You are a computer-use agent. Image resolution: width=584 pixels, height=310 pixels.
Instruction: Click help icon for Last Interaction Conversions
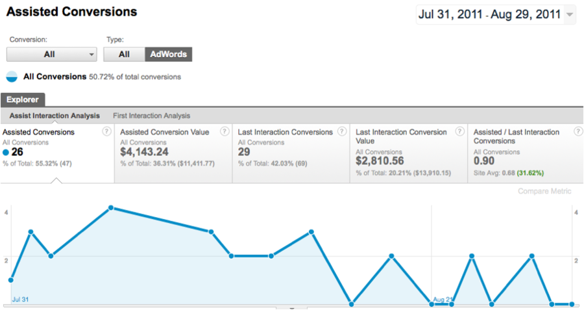coord(341,131)
